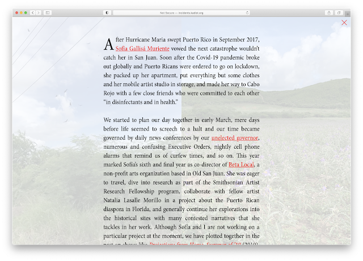
Task: Click the red close window button
Action: tap(16, 12)
